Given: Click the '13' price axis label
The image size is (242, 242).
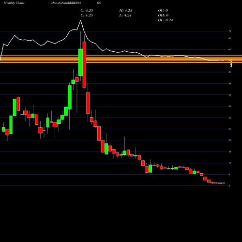Looking at the screenshot, I should pyautogui.click(x=230, y=163).
